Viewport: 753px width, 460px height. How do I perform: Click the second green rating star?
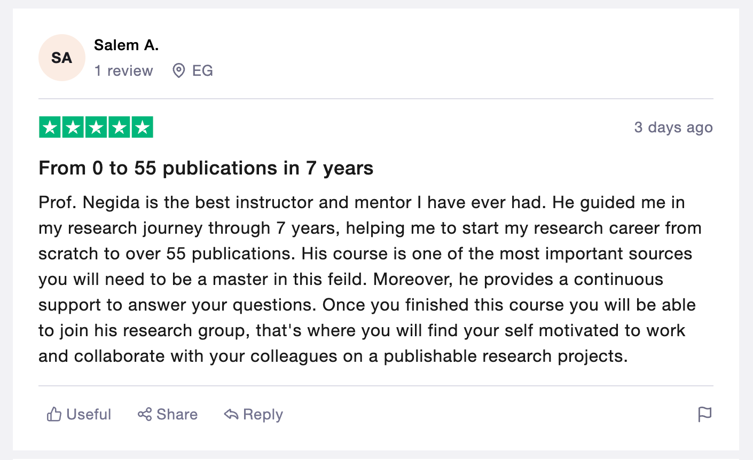coord(73,128)
